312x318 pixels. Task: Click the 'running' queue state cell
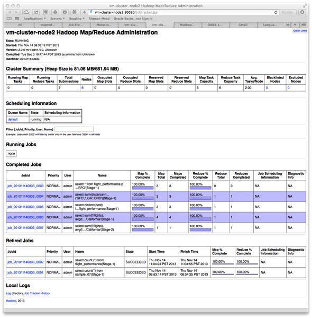point(36,119)
